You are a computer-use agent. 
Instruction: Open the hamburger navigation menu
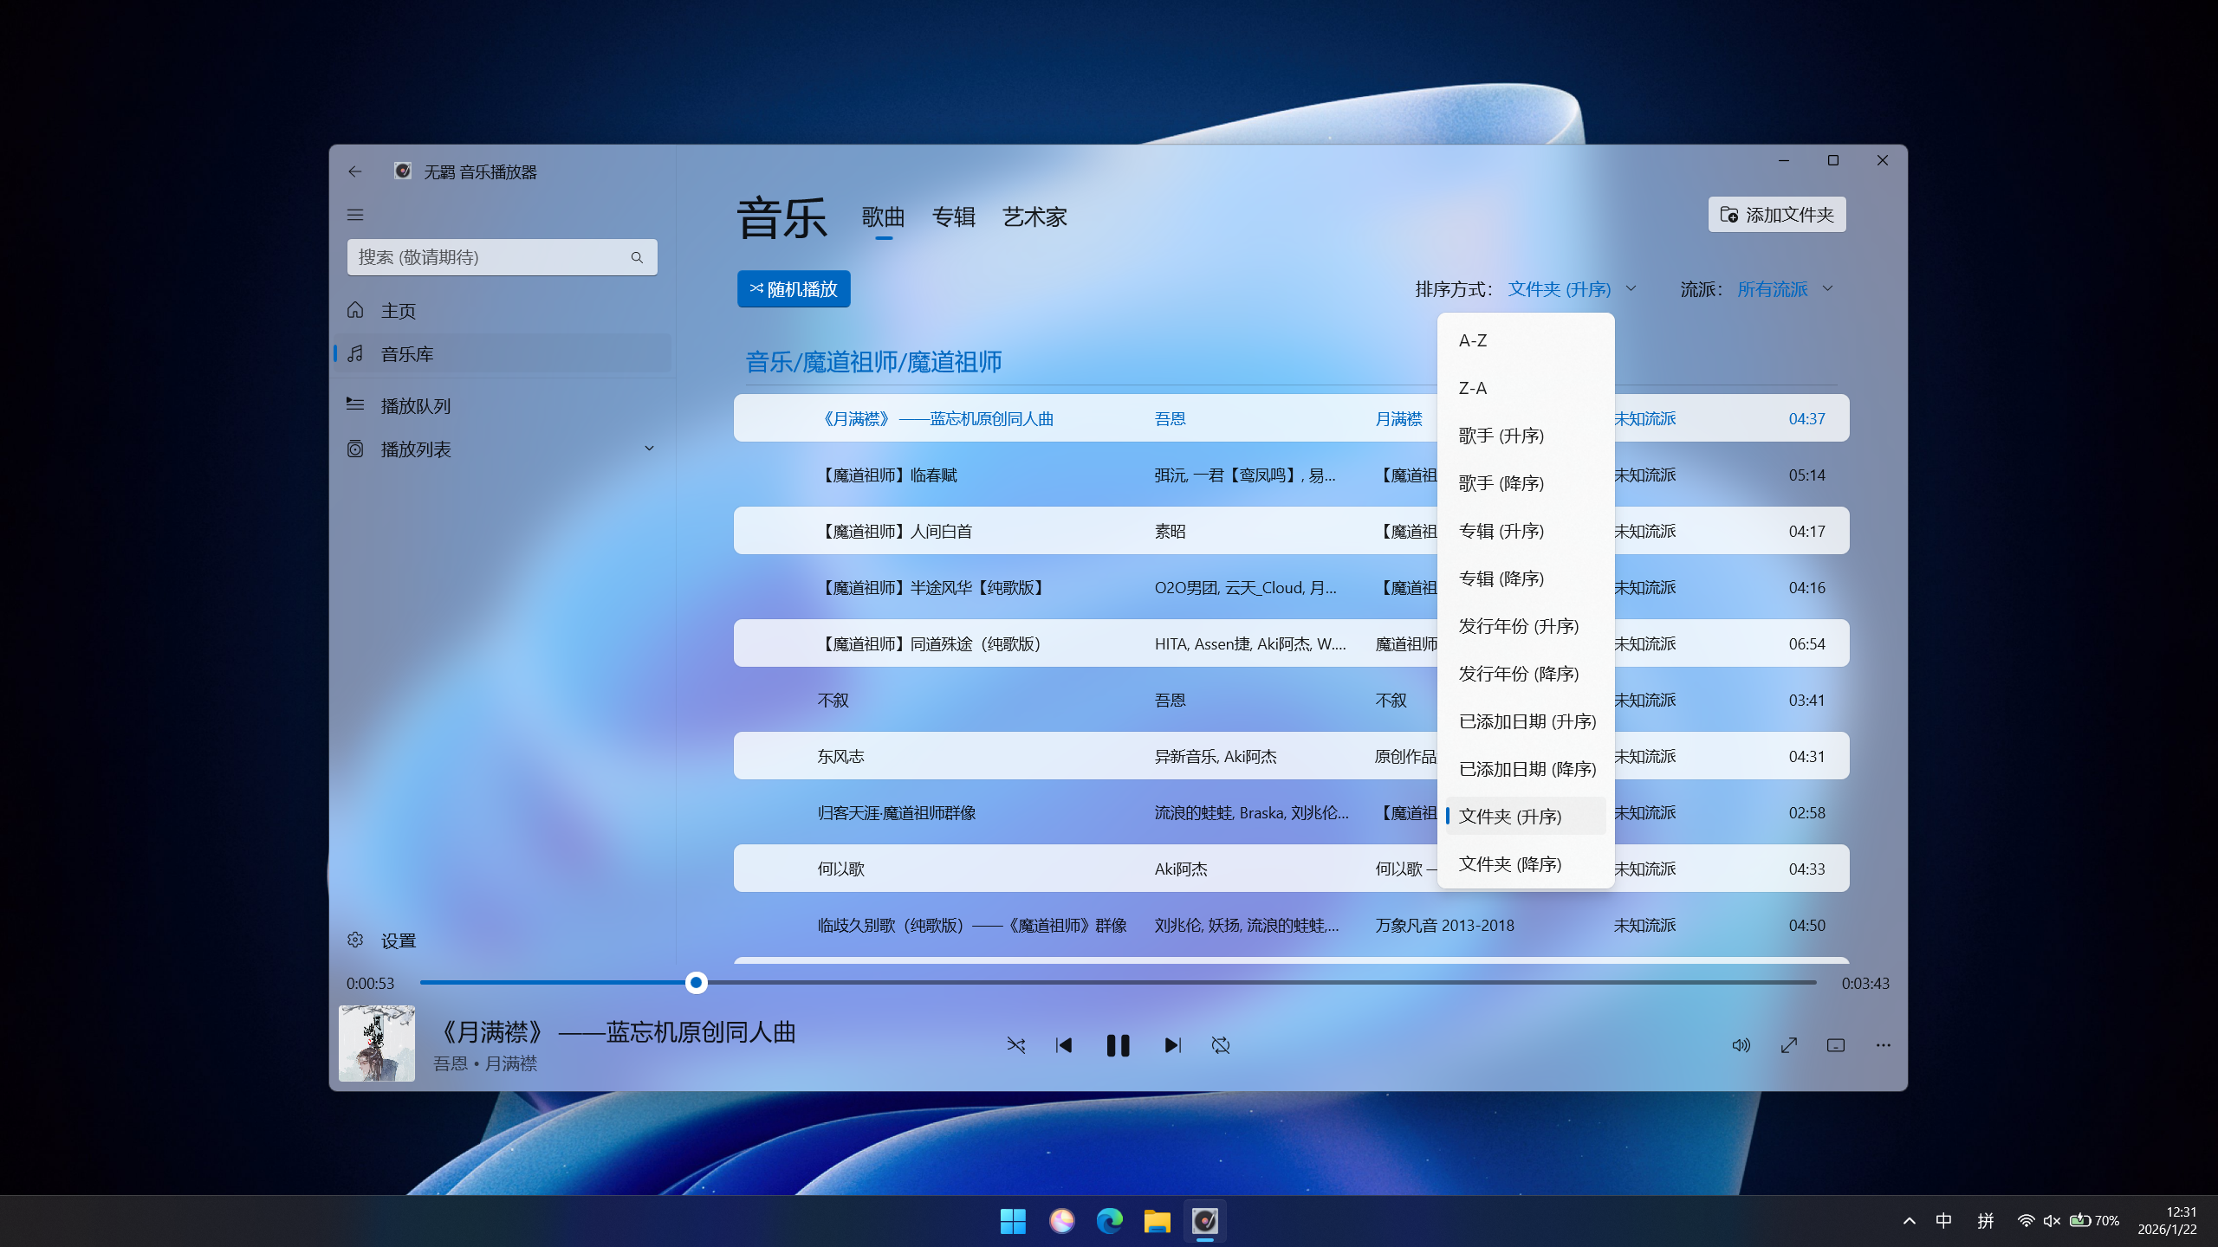pos(355,215)
